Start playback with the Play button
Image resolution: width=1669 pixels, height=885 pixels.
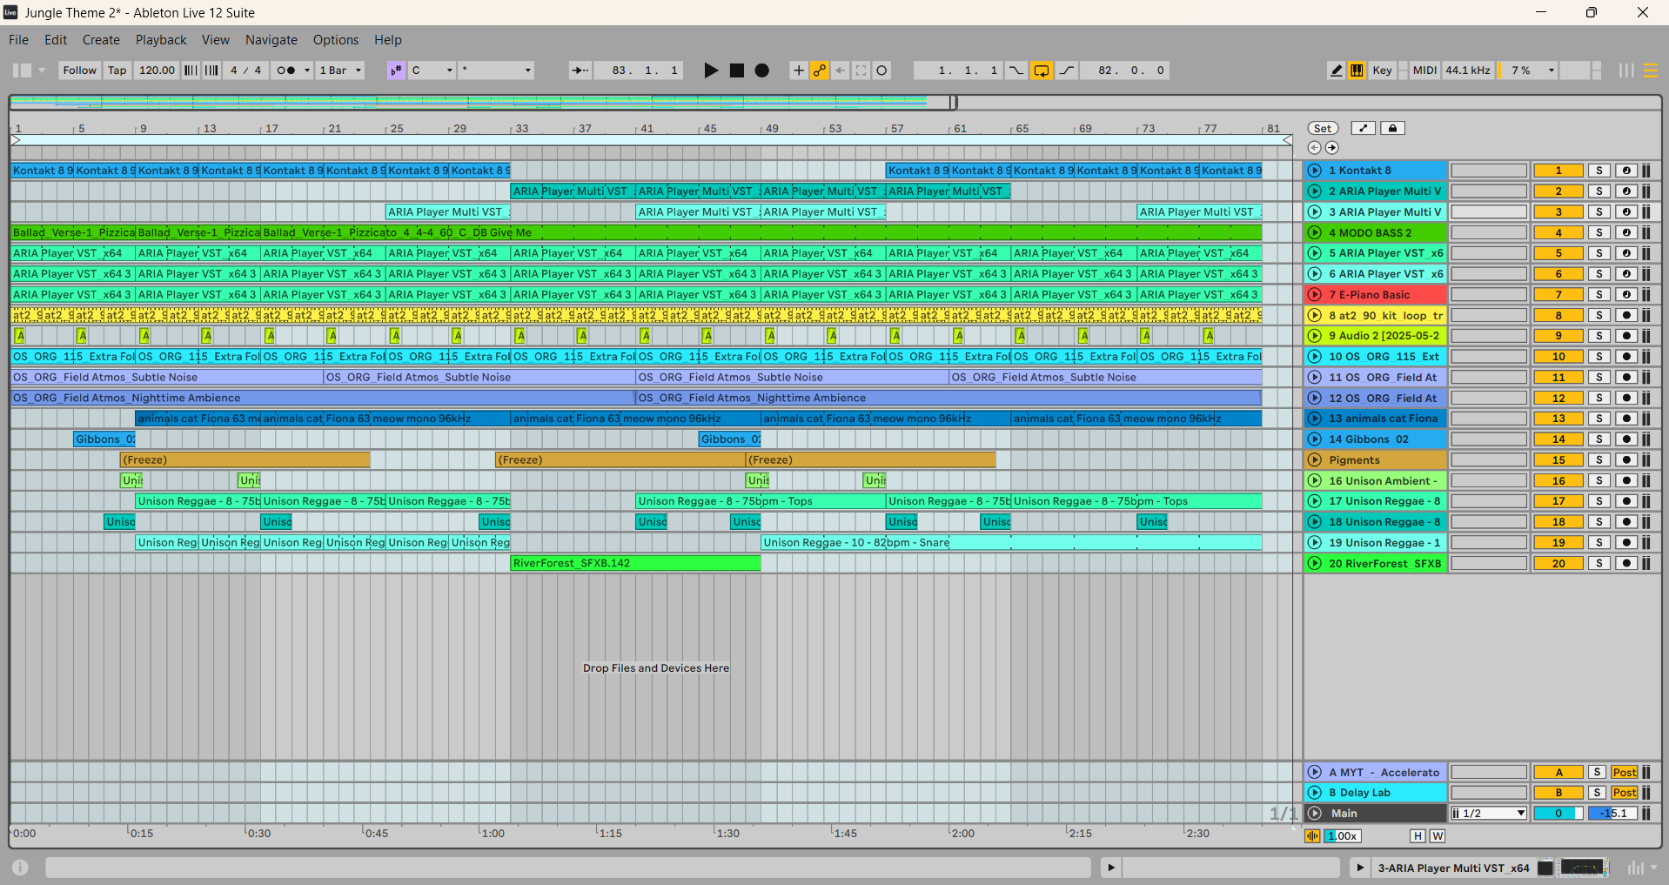point(711,70)
